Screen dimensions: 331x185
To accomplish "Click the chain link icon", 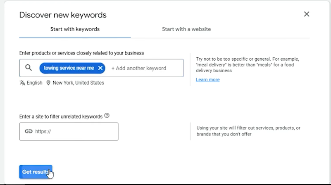I will point(29,131).
